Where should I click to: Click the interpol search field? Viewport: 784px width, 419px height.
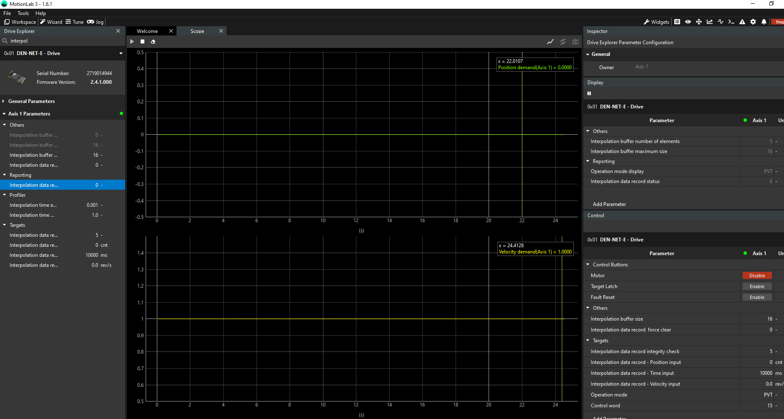[x=63, y=41]
